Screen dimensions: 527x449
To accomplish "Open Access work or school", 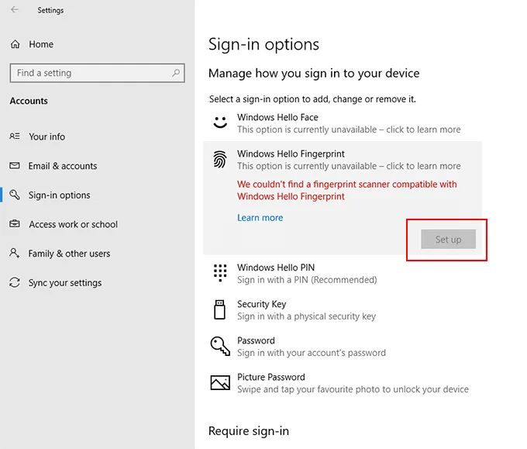I will point(73,225).
